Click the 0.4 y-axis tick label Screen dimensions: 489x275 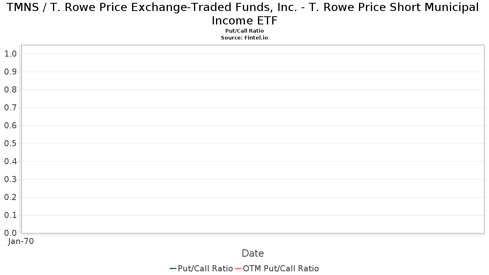click(10, 161)
